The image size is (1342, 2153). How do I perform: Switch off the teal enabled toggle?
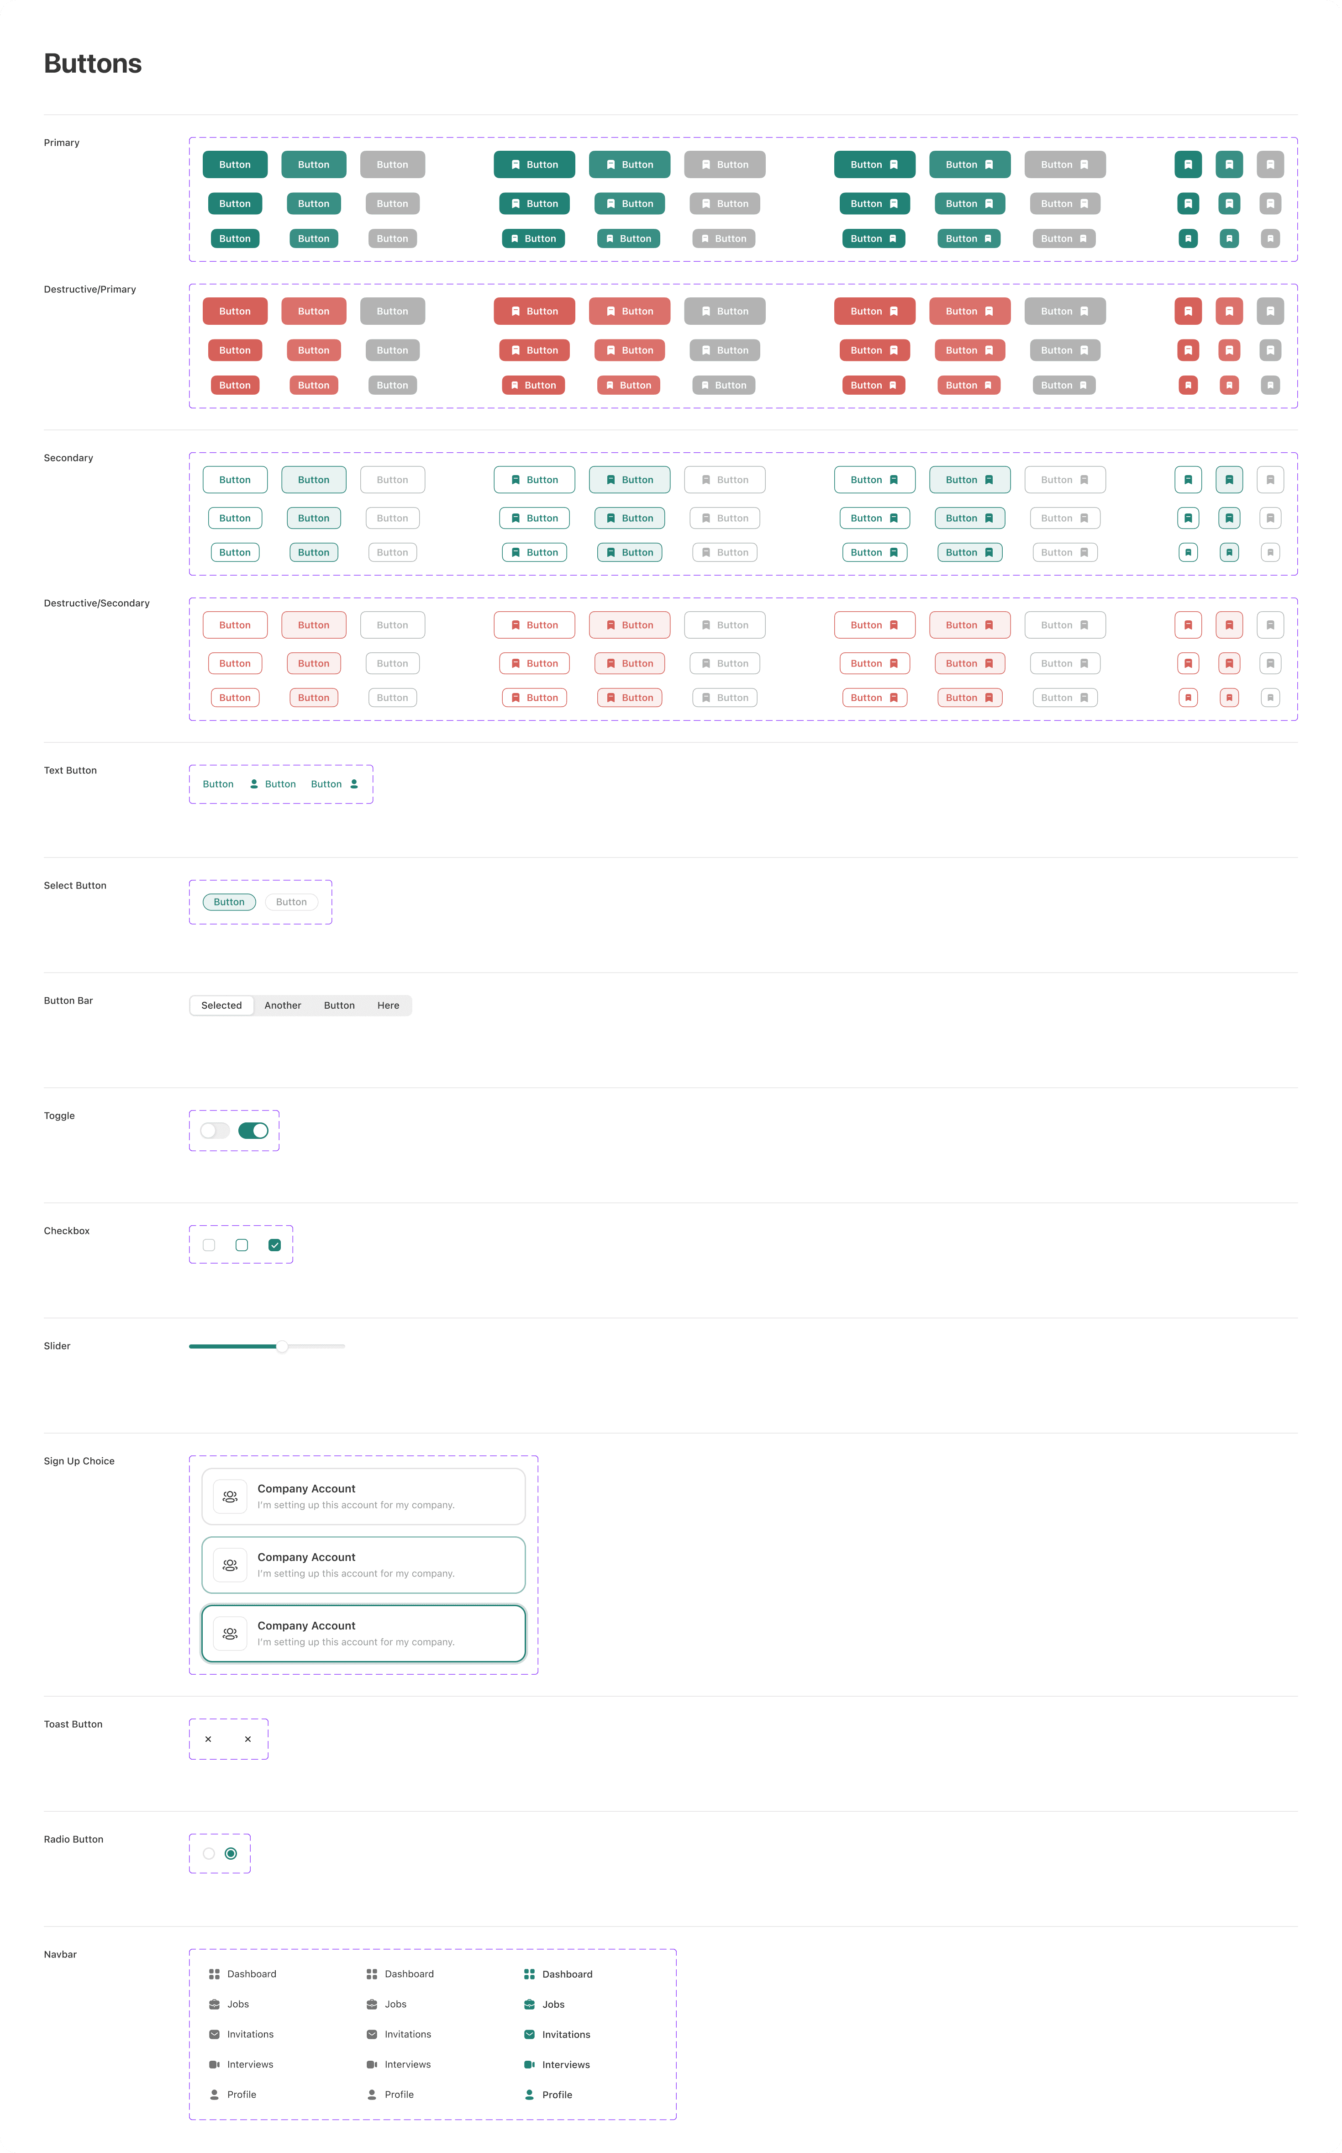pos(253,1130)
